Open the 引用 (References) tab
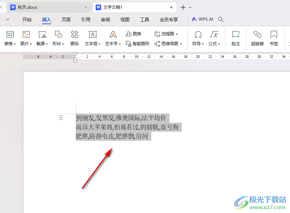The width and height of the screenshot is (290, 213). [85, 20]
